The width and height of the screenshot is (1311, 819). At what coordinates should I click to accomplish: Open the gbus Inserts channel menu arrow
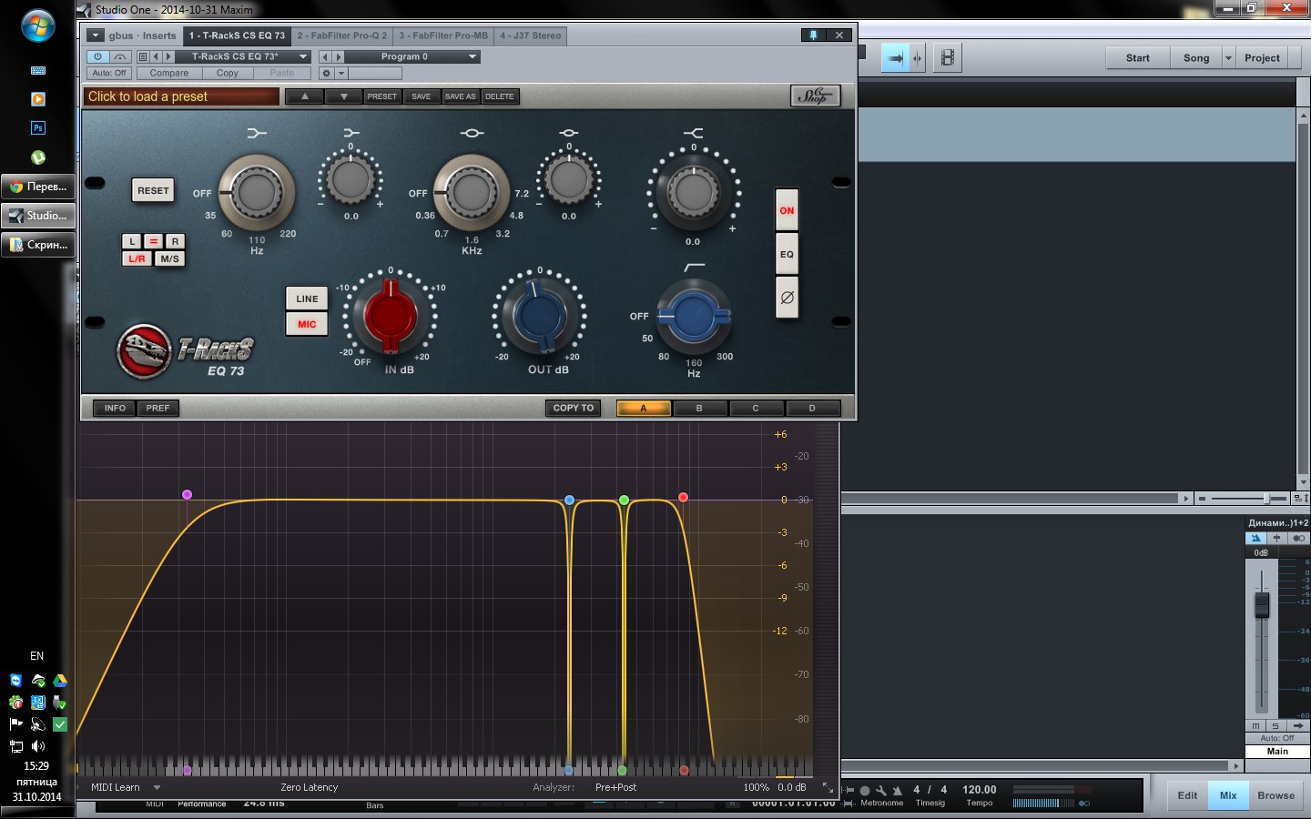point(96,35)
